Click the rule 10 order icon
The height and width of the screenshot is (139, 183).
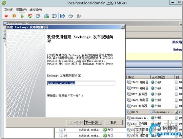[61, 135]
